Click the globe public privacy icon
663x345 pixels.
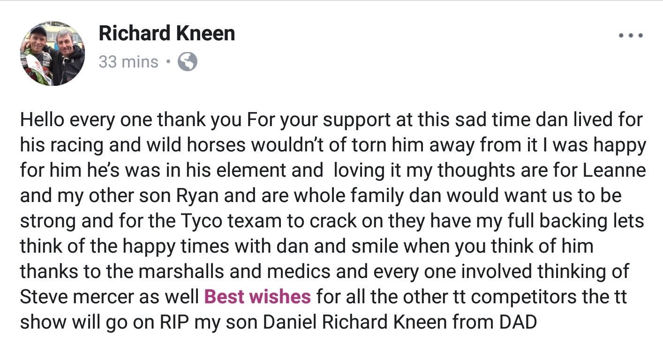[x=187, y=62]
